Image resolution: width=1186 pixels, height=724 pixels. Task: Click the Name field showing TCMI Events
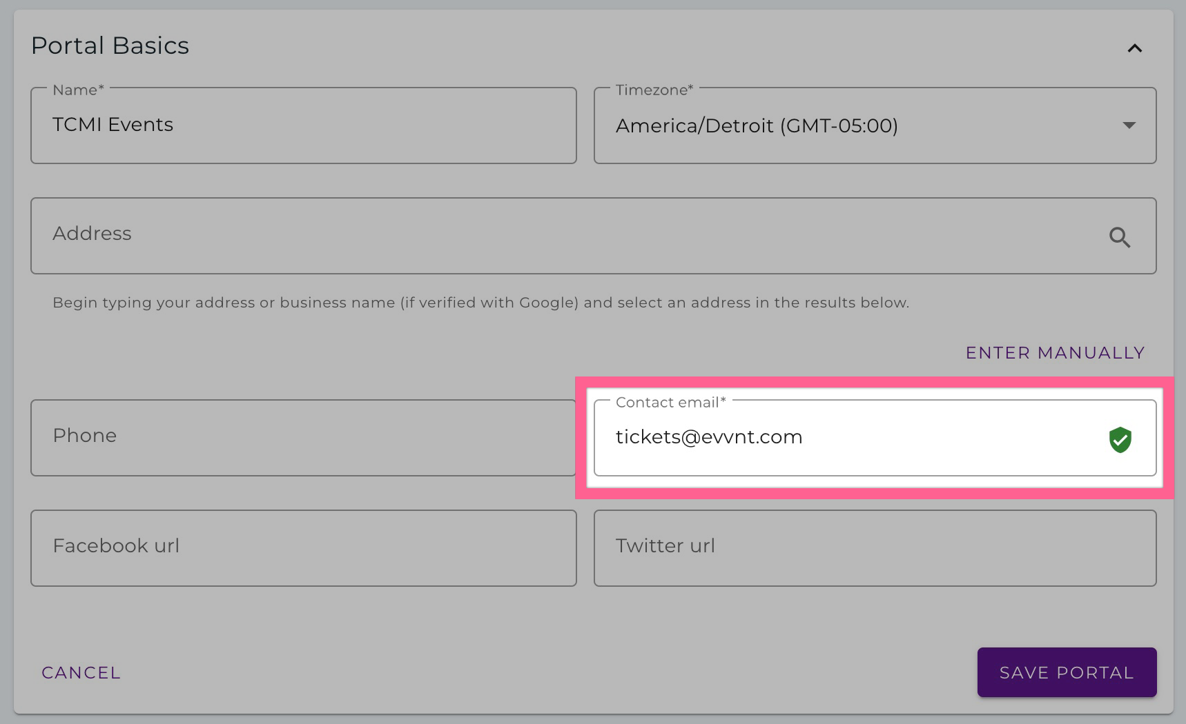click(304, 125)
